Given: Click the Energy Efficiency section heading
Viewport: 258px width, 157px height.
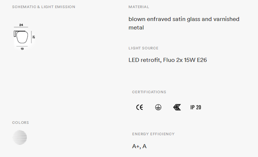Looking at the screenshot, I should click(153, 134).
